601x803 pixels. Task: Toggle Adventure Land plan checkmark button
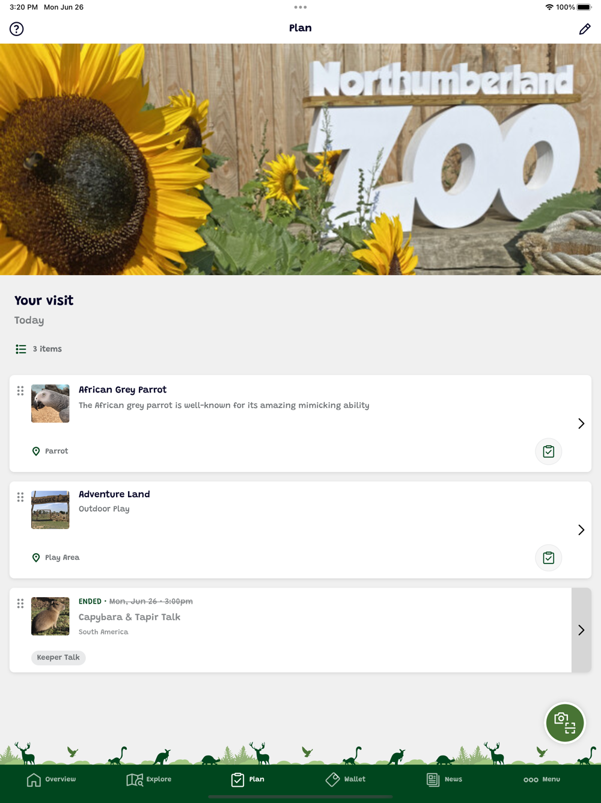point(549,558)
